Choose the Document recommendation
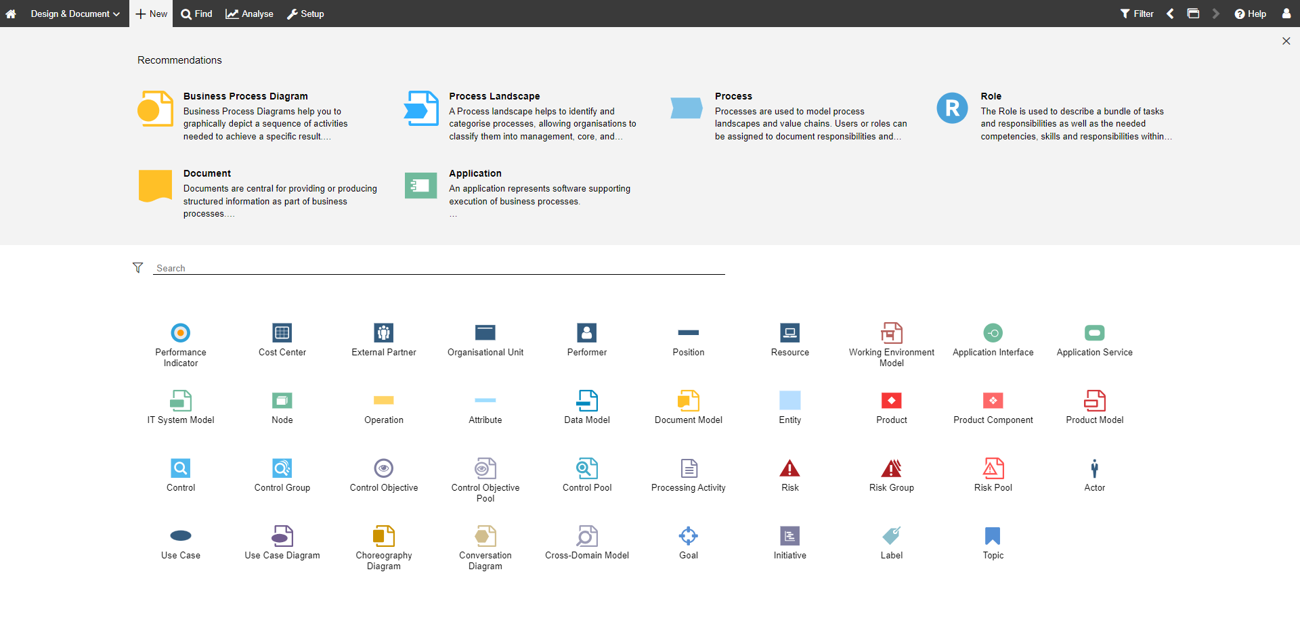Screen dimensions: 1300x622 [258, 194]
